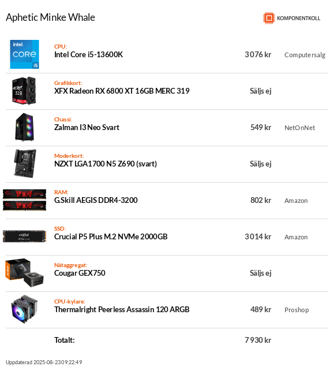Open the Crucial P5 Plus M.2 NVMe link

click(x=111, y=236)
